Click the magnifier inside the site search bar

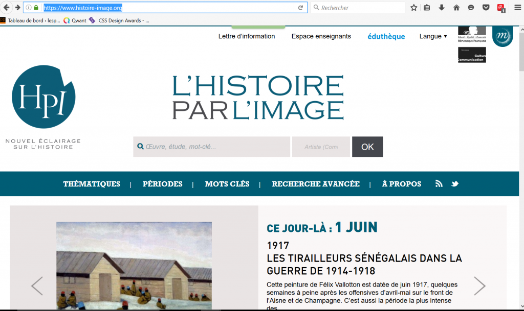click(x=140, y=147)
